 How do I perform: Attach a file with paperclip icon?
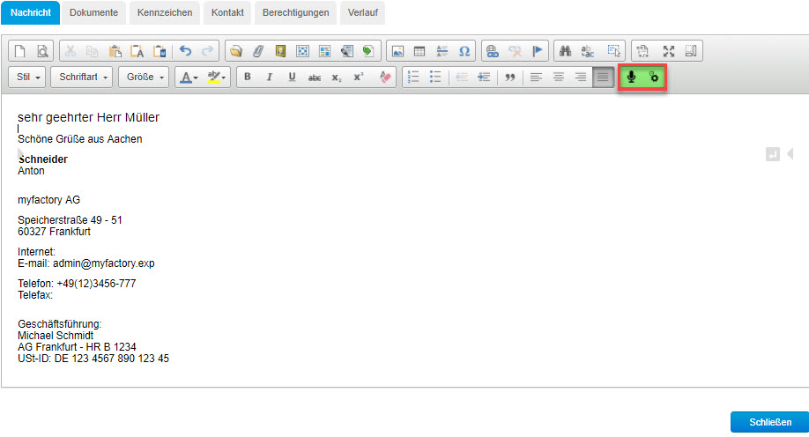258,51
